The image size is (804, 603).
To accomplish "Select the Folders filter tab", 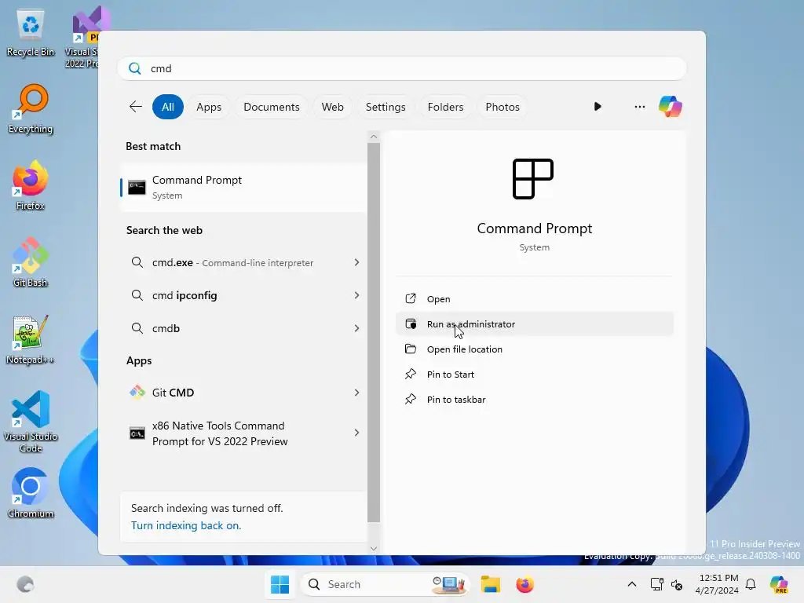I will click(x=445, y=107).
